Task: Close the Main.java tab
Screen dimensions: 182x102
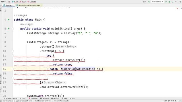Action: coord(14,5)
